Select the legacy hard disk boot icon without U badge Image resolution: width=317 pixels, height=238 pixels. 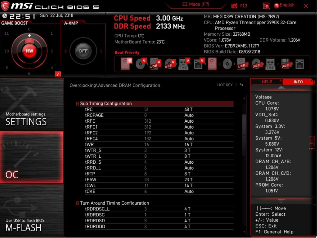coord(212,64)
